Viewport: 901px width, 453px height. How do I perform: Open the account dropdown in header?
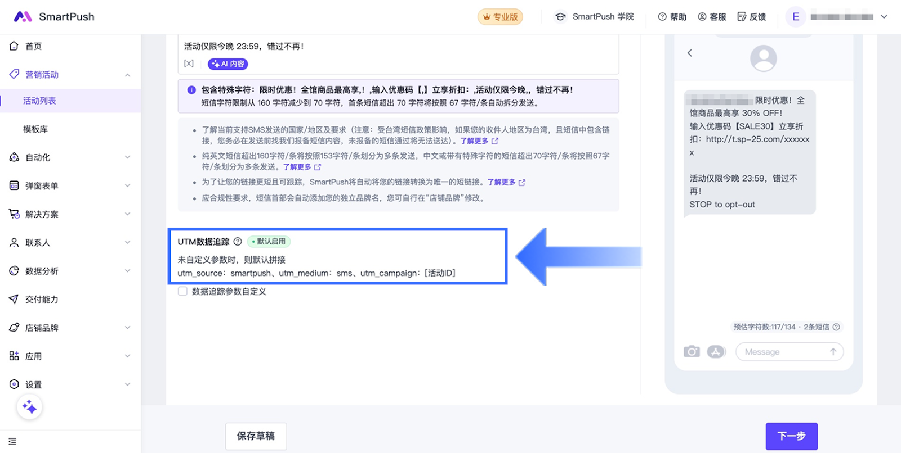(884, 17)
